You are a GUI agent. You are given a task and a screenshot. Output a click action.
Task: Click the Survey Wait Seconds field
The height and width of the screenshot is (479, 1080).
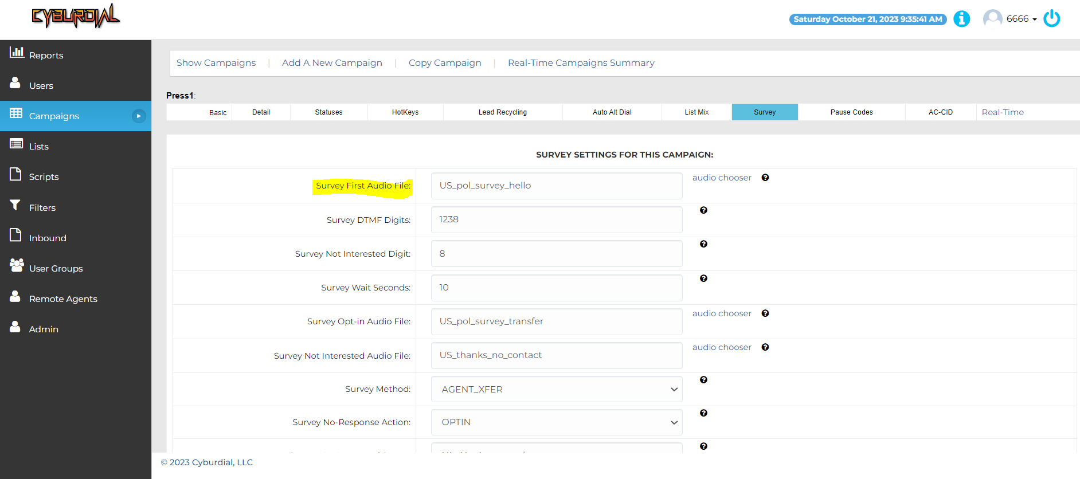click(x=557, y=288)
